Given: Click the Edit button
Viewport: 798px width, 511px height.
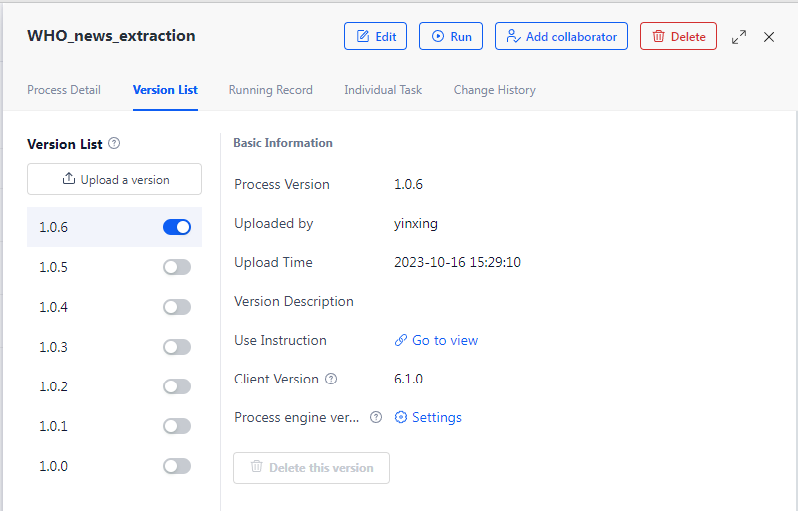Looking at the screenshot, I should (375, 36).
